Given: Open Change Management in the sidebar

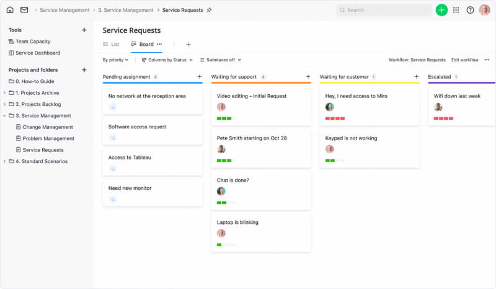Looking at the screenshot, I should point(48,127).
